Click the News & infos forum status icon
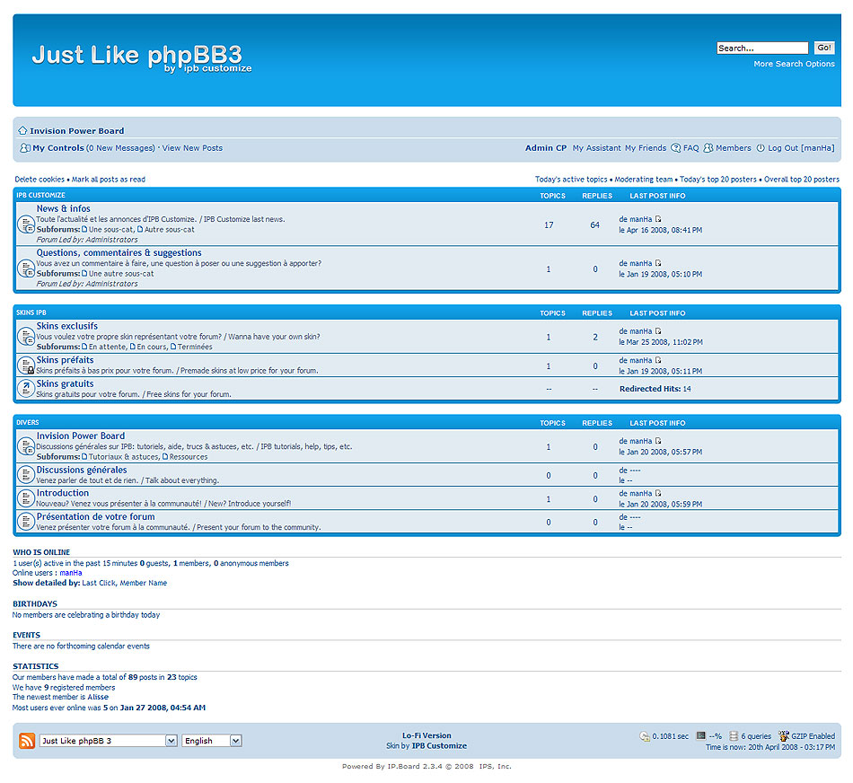The width and height of the screenshot is (853, 783). click(26, 224)
